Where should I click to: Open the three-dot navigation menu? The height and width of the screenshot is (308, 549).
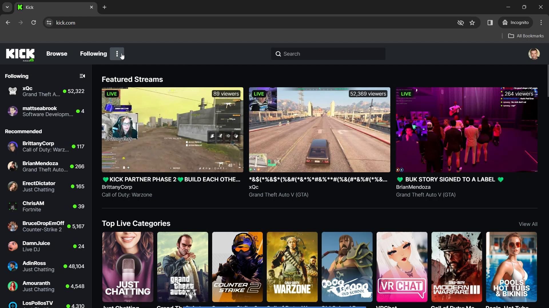pyautogui.click(x=117, y=54)
